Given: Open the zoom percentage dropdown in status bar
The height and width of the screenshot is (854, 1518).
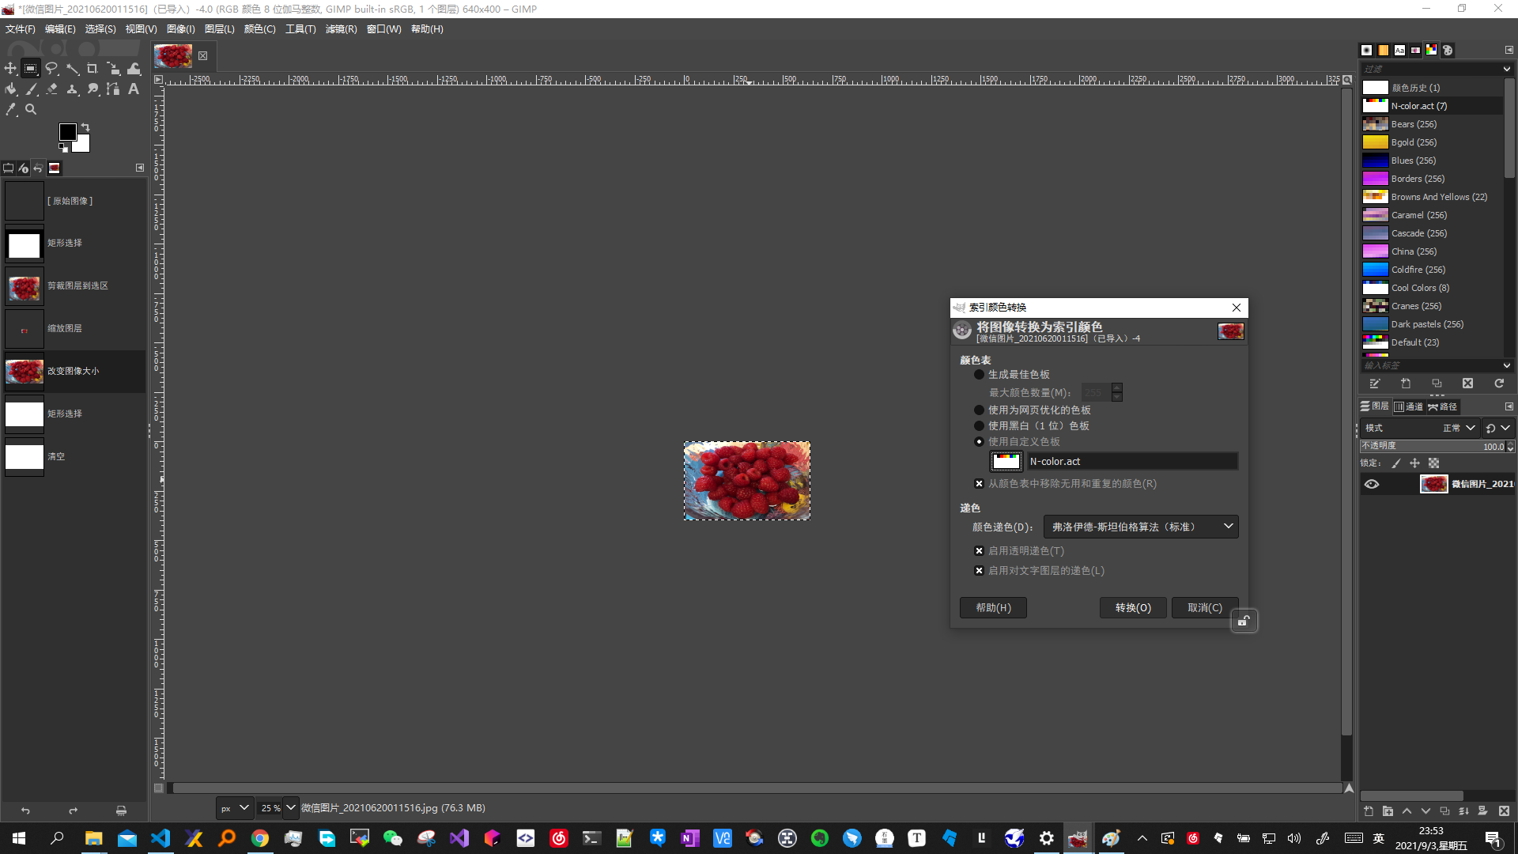Looking at the screenshot, I should (x=290, y=808).
